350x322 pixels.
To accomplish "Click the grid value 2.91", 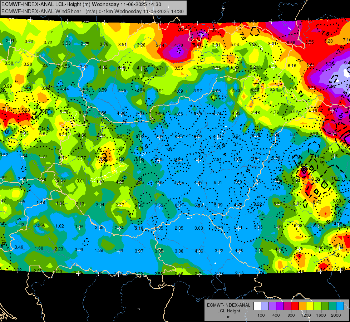I will (10, 41).
